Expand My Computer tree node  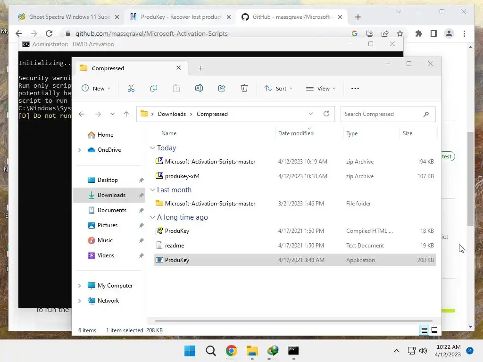click(x=79, y=286)
